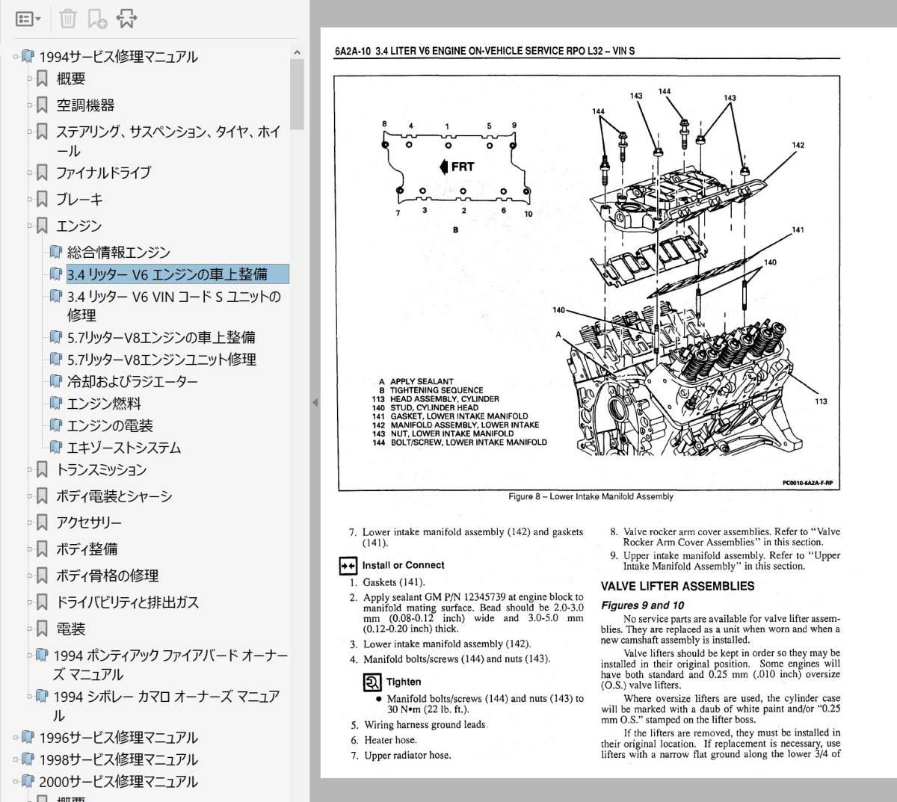
Task: Click the page header 6A2A-10 text
Action: (484, 51)
